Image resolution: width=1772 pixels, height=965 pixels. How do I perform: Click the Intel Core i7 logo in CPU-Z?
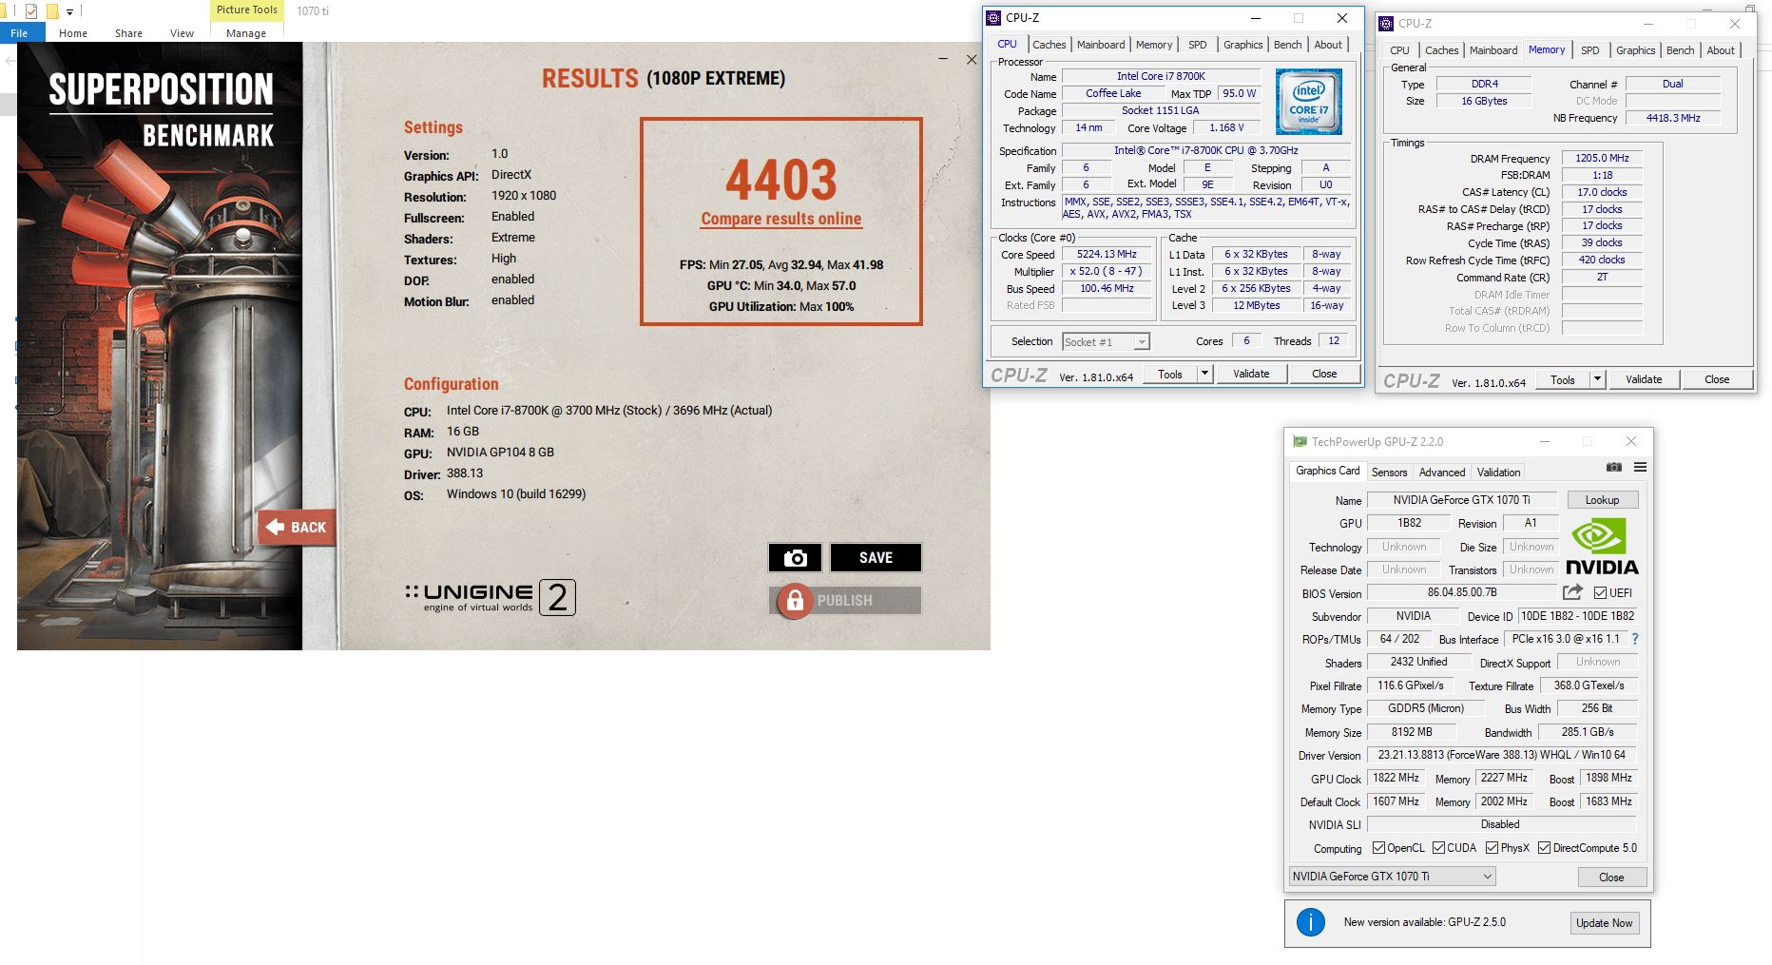coord(1309,101)
